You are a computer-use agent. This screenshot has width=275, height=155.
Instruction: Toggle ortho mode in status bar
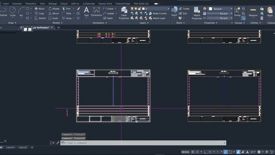click(x=205, y=152)
